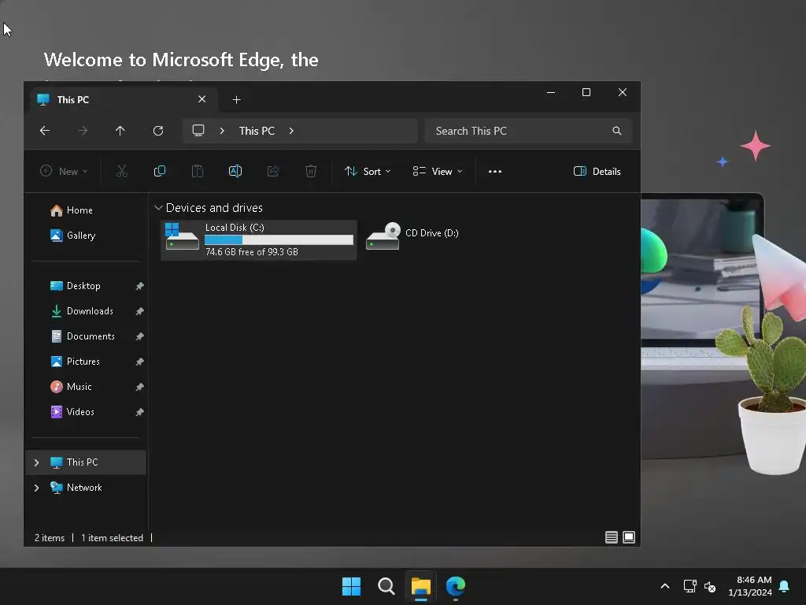Click the muted volume tray icon
This screenshot has width=806, height=605.
point(710,586)
